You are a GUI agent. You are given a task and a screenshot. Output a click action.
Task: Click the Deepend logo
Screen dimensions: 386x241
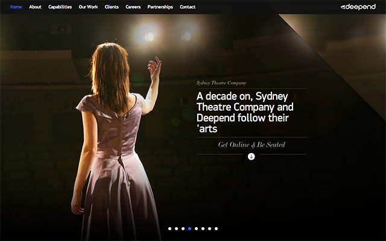[x=358, y=7]
